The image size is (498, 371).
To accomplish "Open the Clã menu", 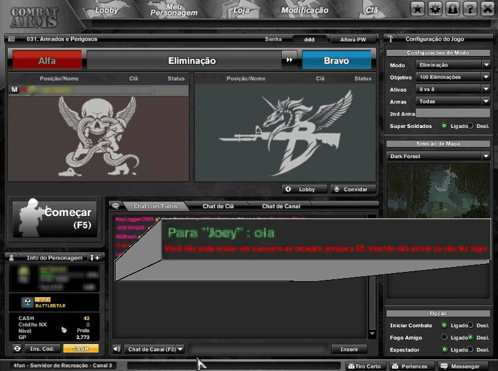I will click(372, 10).
